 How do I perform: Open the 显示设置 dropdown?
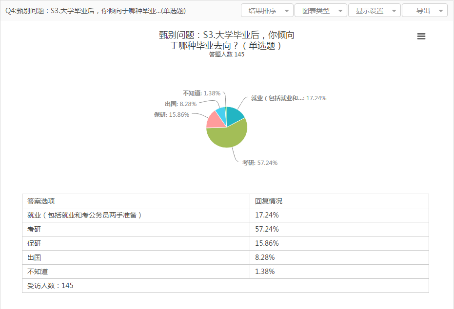tap(375, 11)
